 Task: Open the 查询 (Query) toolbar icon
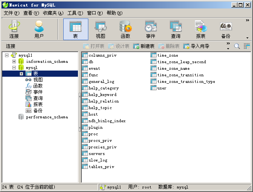point(175,29)
